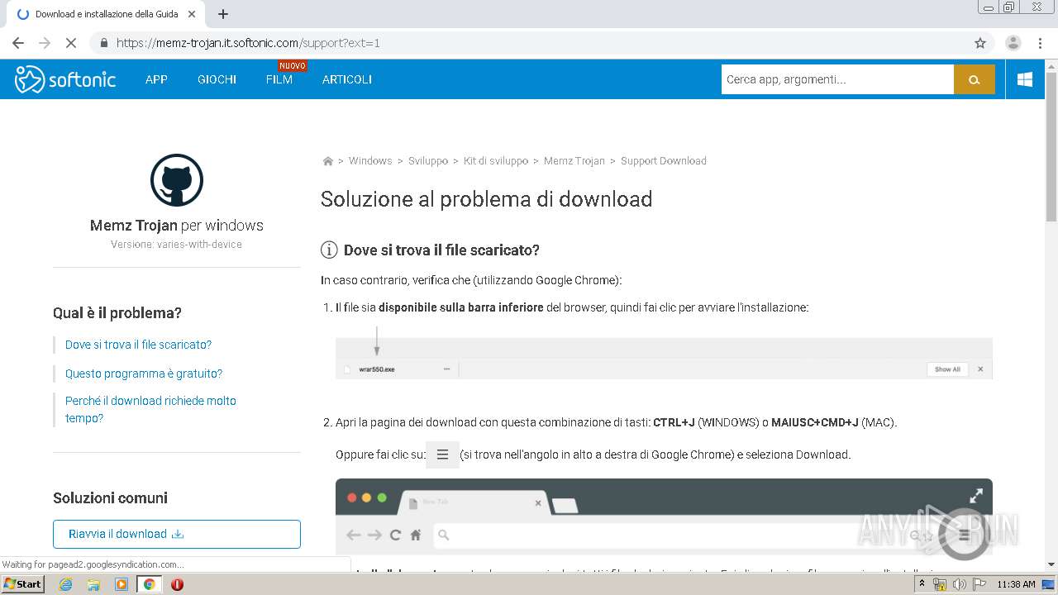Screen dimensions: 1058x595
Task: Select the Kit di sviluppo breadcrumb
Action: 496,161
